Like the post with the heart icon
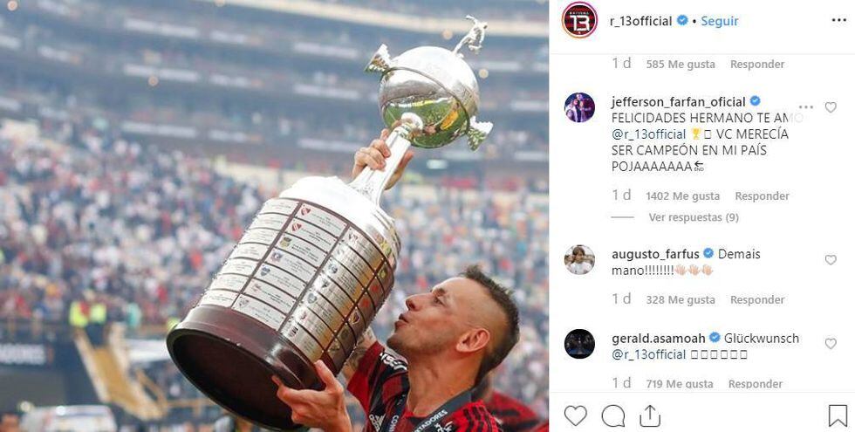The height and width of the screenshot is (432, 855). point(575,416)
